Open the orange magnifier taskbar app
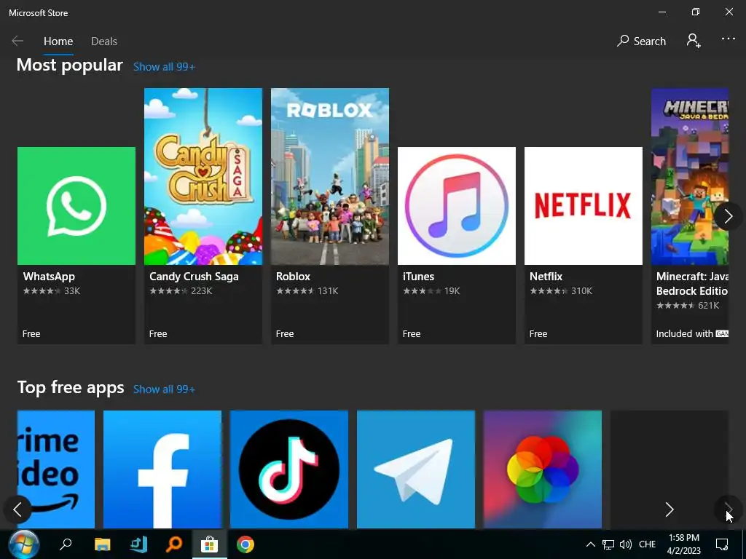746x559 pixels. 174,544
